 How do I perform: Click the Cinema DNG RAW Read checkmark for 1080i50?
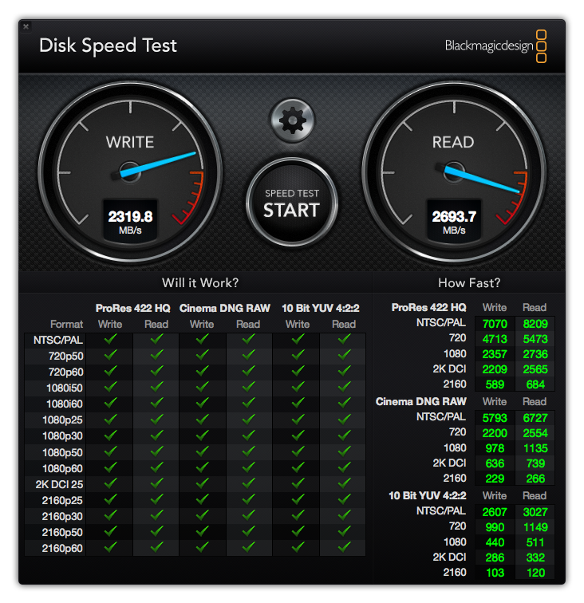(x=249, y=387)
